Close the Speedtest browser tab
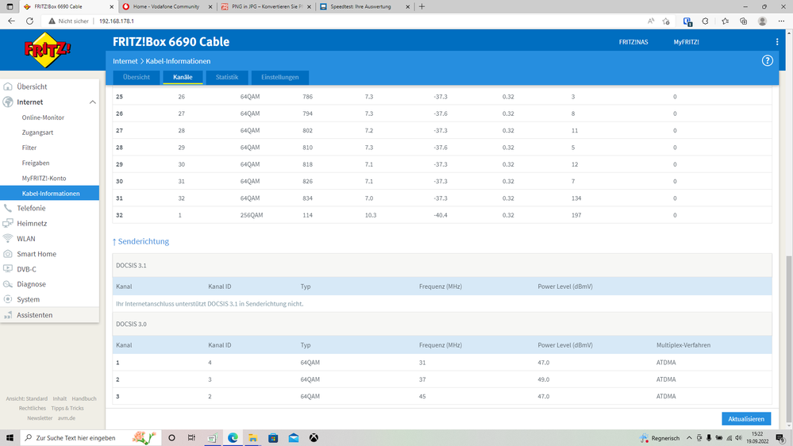This screenshot has width=793, height=446. coord(408,6)
